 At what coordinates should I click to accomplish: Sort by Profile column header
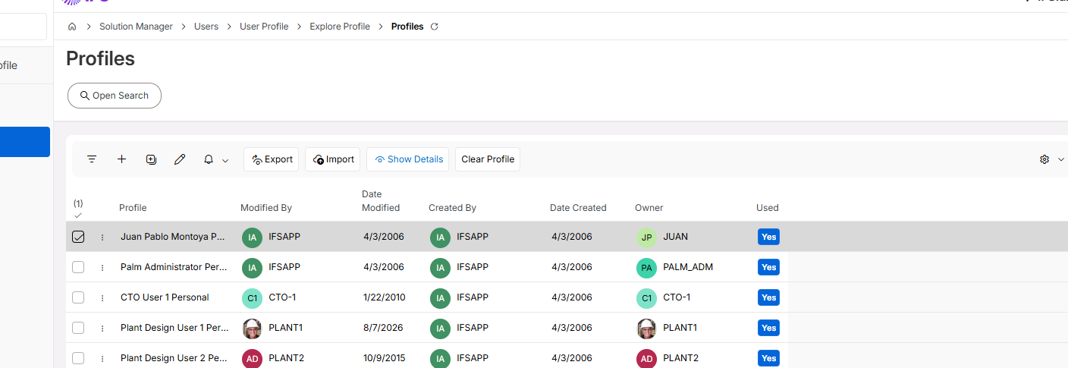click(x=133, y=208)
